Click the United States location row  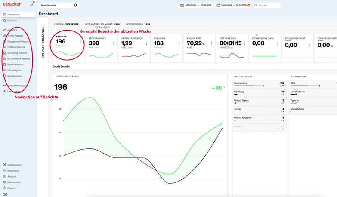click(260, 102)
